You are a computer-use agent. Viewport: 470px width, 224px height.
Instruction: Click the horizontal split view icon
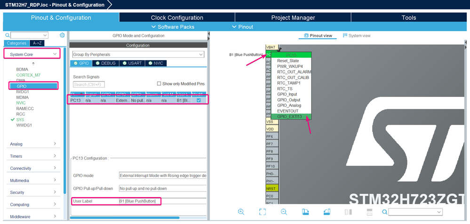370,212
